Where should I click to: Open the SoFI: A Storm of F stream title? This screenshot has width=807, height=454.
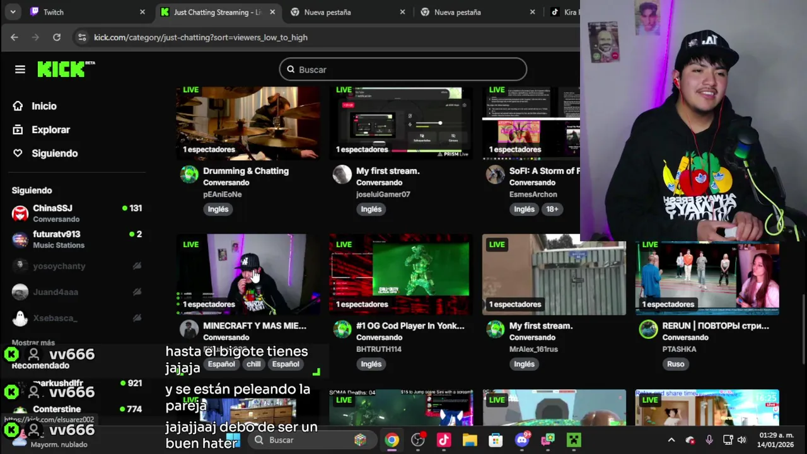(545, 171)
